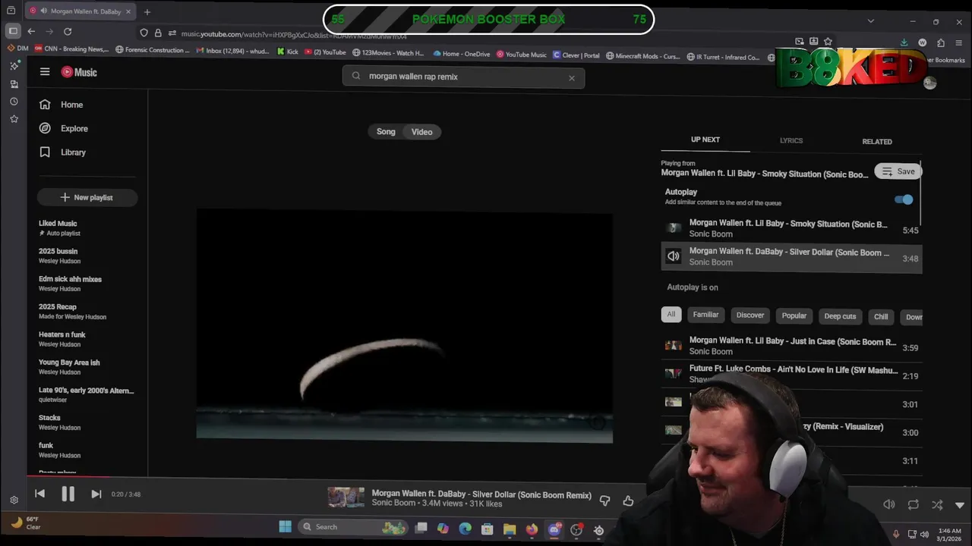Click the speaker icon on Silver Dollar row

point(674,256)
